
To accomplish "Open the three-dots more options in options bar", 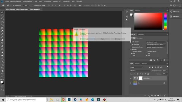I will [80, 5].
